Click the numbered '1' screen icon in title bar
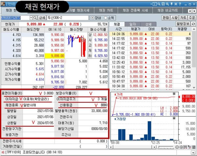This screenshot has height=156, width=197. pos(155,4)
